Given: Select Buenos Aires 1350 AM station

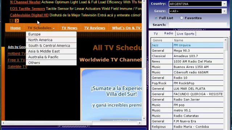Looking at the screenshot, I should pos(187,67).
